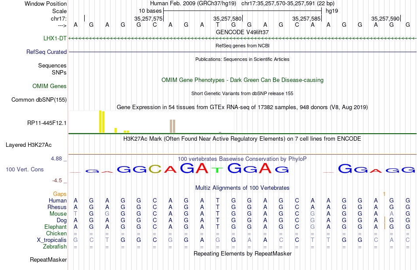417x270 pixels.
Task: Click the LHX1-DT gene arrow line
Action: (242, 39)
